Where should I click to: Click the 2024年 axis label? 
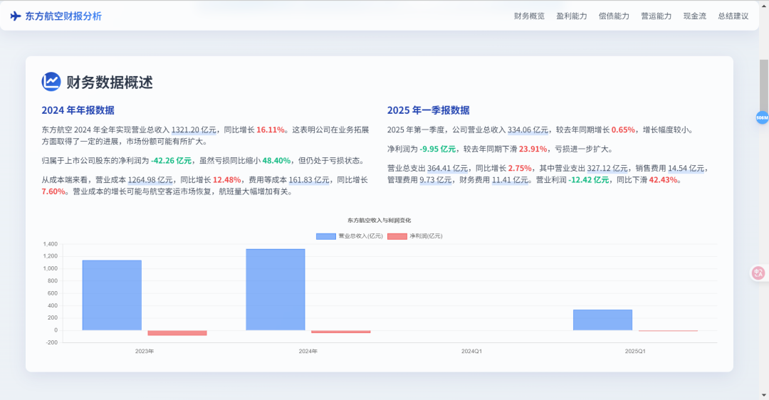(308, 352)
